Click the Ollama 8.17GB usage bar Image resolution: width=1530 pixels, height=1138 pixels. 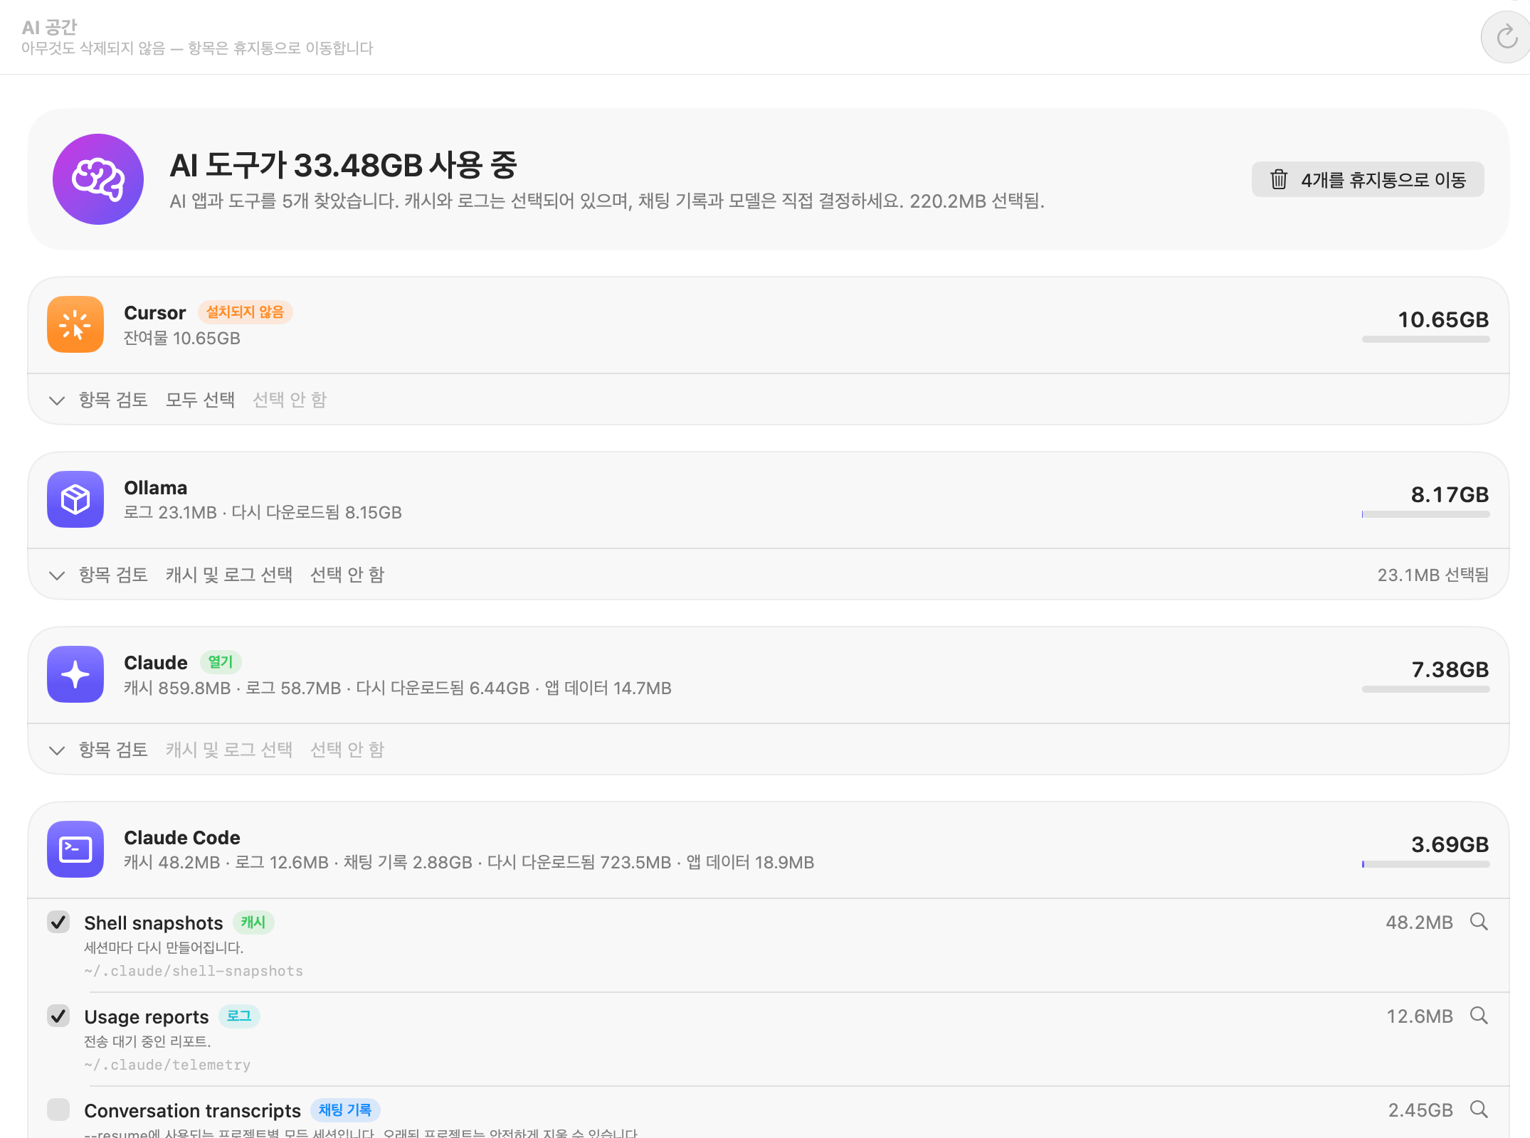pyautogui.click(x=1425, y=514)
